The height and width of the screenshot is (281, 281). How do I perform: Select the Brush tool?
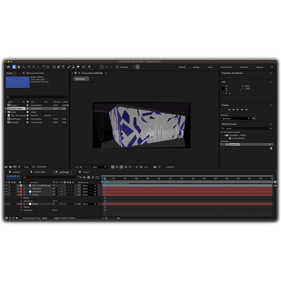click(x=68, y=67)
